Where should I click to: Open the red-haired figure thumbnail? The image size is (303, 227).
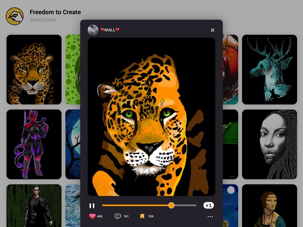point(231,69)
